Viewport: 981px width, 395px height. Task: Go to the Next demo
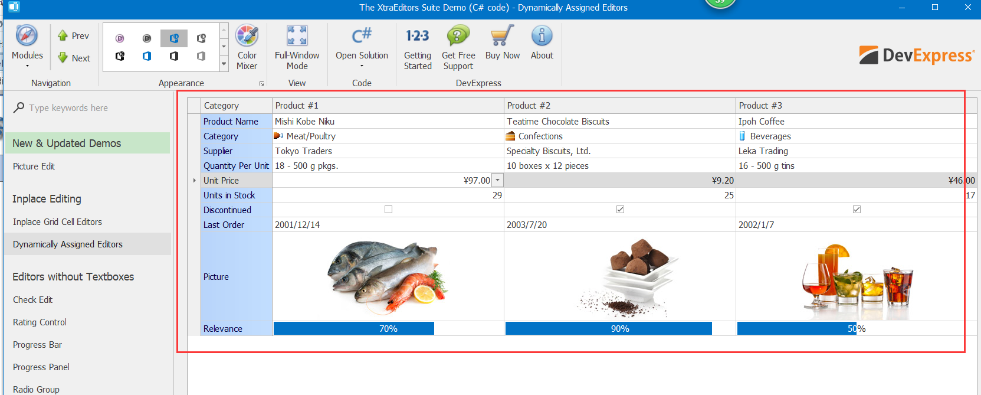click(74, 58)
